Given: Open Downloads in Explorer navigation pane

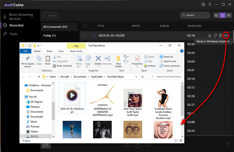Looking at the screenshot, I should click(37, 117).
